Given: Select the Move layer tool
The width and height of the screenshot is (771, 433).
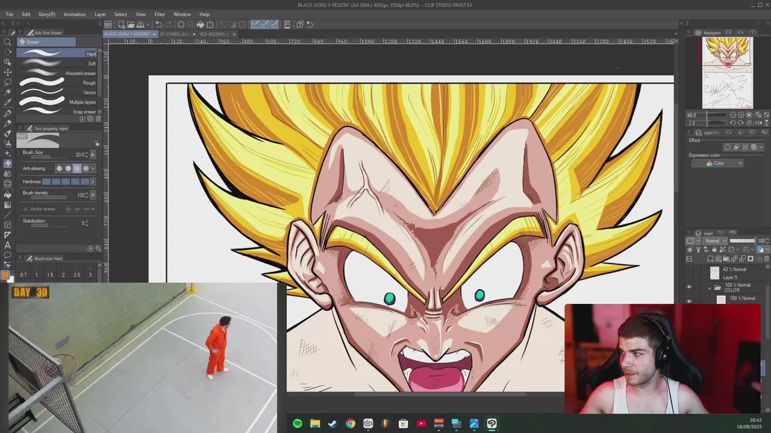Looking at the screenshot, I should coord(7,72).
